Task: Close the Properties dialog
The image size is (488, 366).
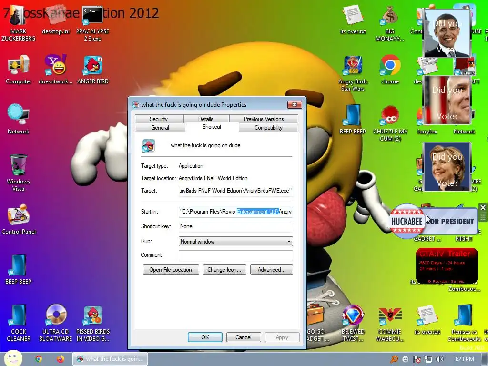Action: [x=295, y=104]
